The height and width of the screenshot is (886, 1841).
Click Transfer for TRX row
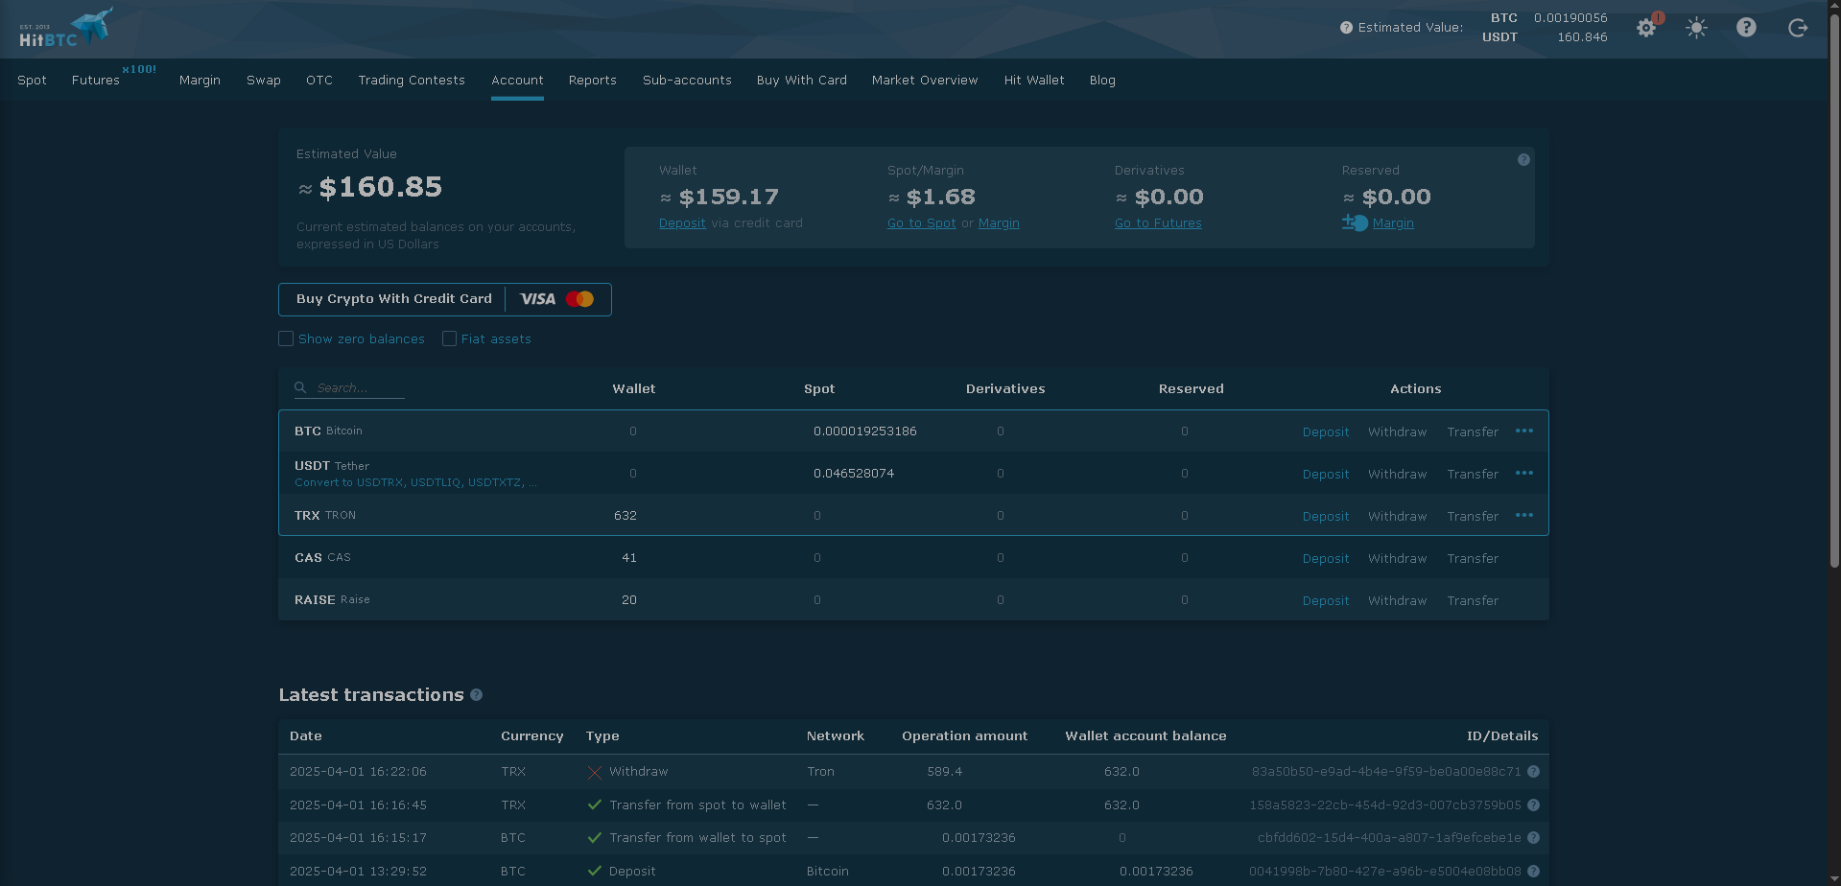[x=1473, y=517]
